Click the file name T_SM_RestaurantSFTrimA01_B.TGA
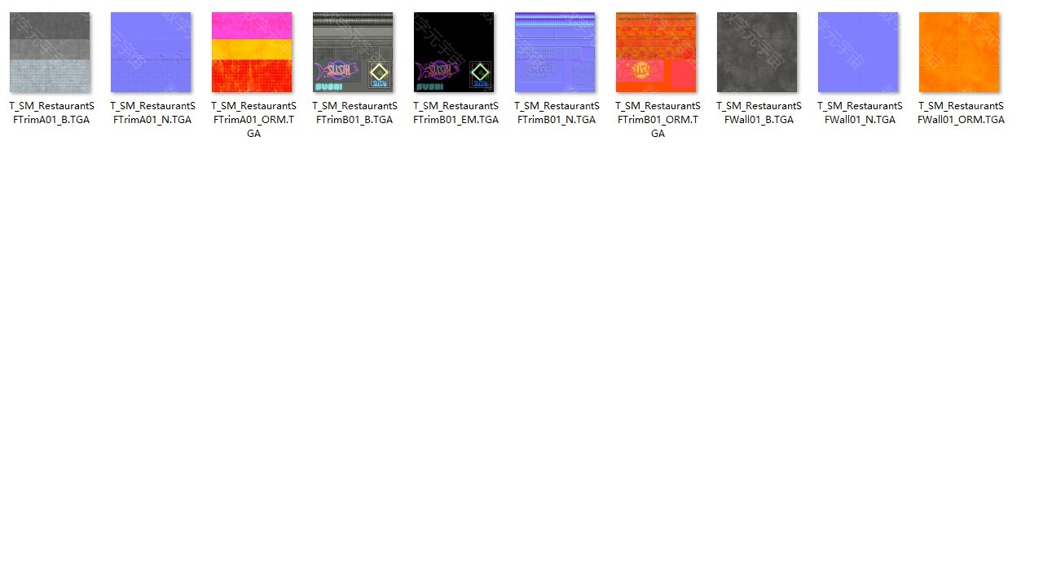The height and width of the screenshot is (587, 1043). click(51, 113)
